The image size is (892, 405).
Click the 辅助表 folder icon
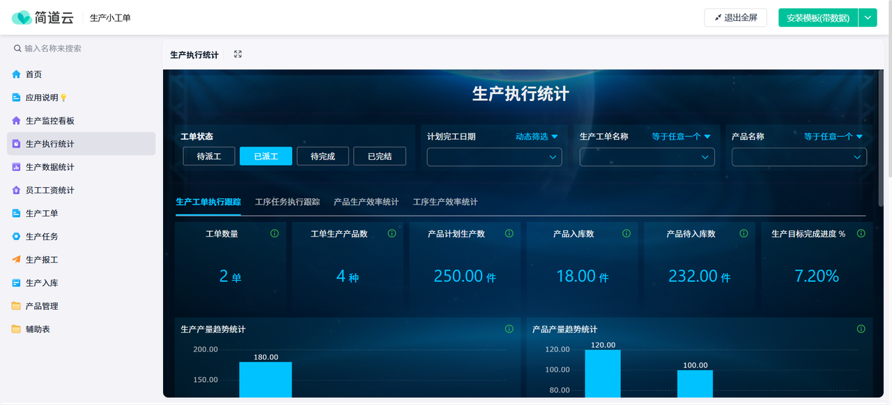point(16,329)
